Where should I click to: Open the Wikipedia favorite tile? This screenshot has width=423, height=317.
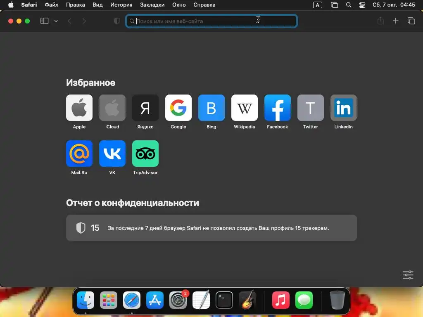click(245, 108)
